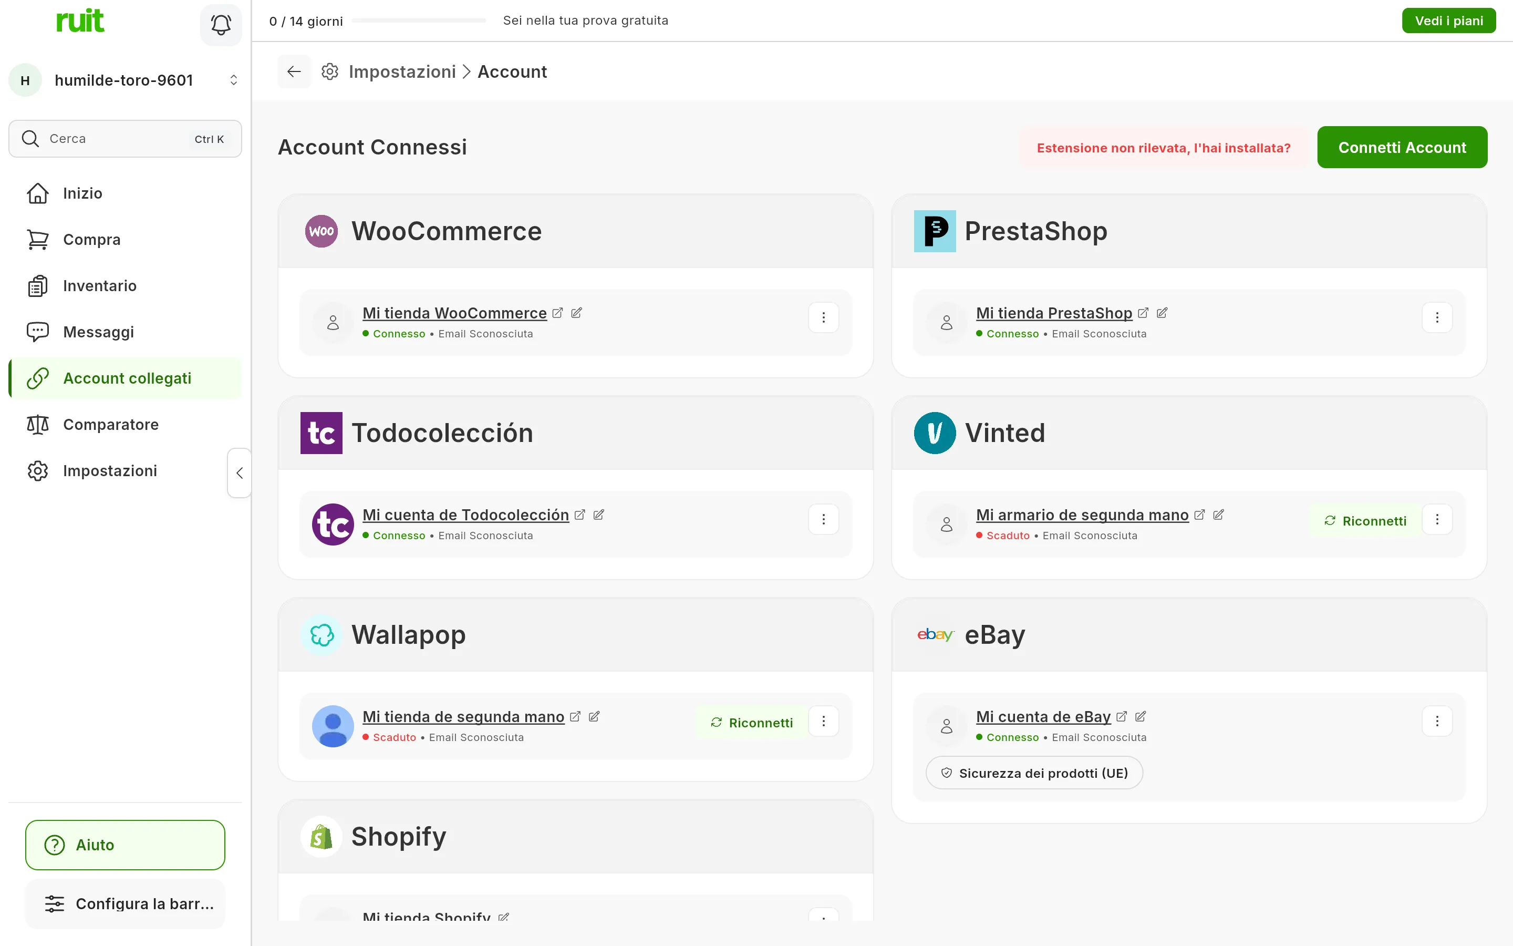
Task: Select Account collegati in sidebar
Action: coord(125,378)
